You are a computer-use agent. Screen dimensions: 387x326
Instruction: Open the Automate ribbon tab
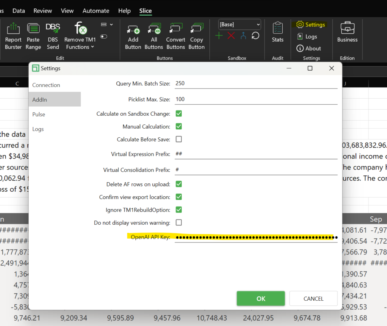[96, 11]
